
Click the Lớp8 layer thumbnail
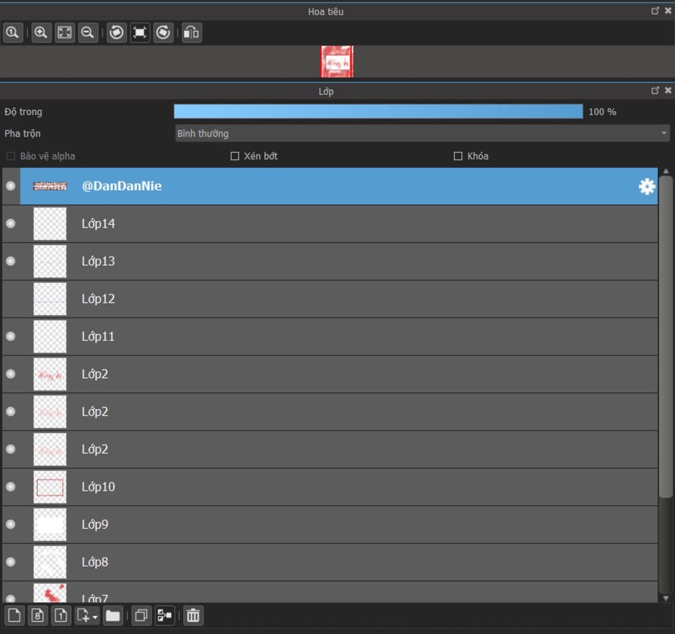[50, 562]
